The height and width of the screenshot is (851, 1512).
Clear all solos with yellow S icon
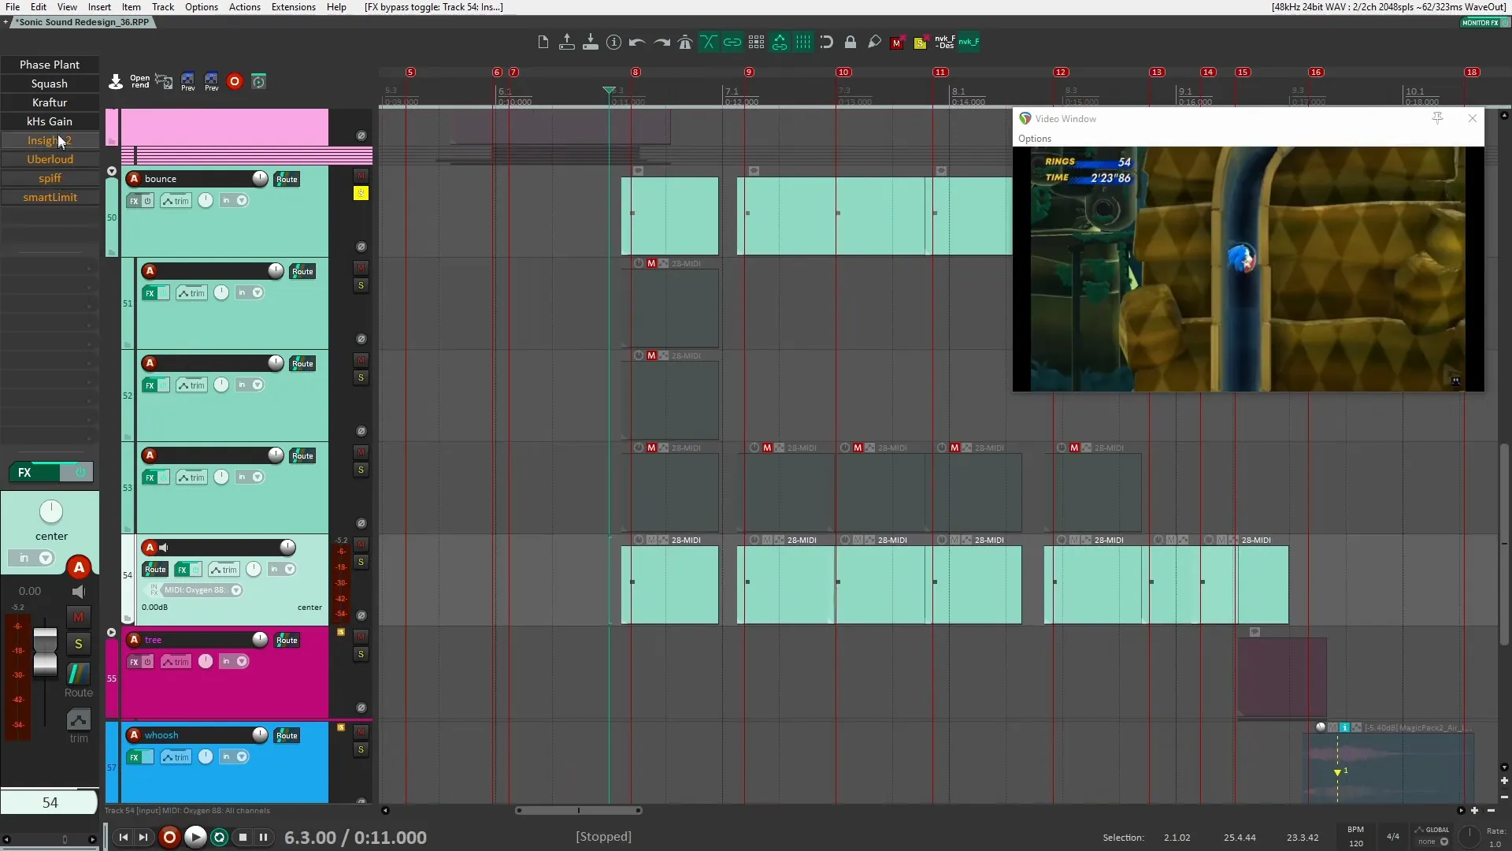click(x=920, y=43)
